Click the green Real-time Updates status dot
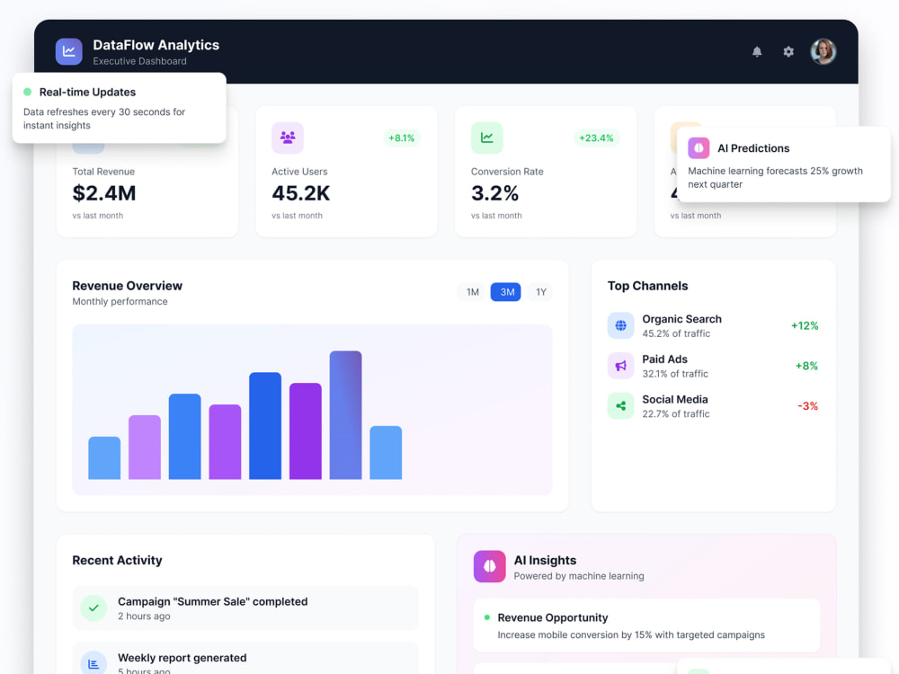 pyautogui.click(x=27, y=92)
